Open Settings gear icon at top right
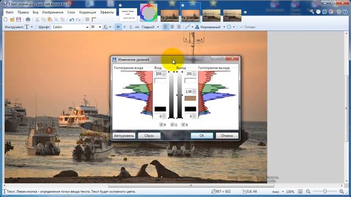Image resolution: width=351 pixels, height=197 pixels. point(339,12)
